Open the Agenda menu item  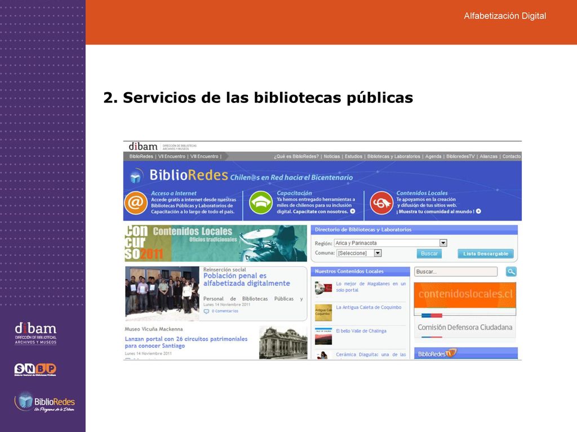pyautogui.click(x=433, y=156)
